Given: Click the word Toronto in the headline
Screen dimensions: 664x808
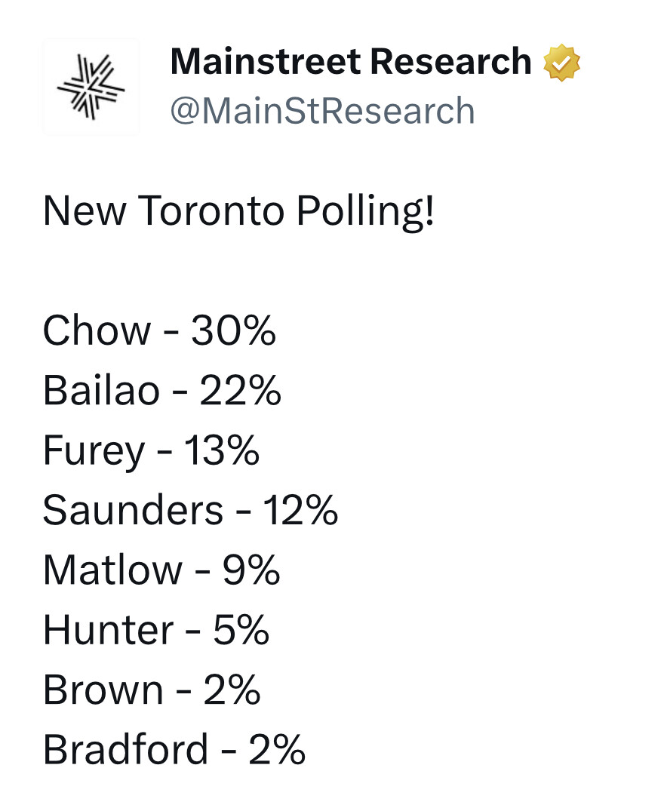Looking at the screenshot, I should (x=211, y=210).
